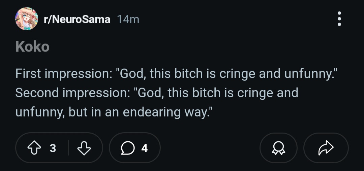Open the post titled Koko
364x171 pixels.
[32, 47]
